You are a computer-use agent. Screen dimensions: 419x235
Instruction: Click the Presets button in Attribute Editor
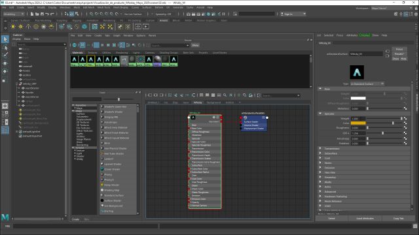[399, 54]
